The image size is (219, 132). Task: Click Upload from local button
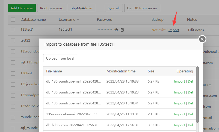60,58
